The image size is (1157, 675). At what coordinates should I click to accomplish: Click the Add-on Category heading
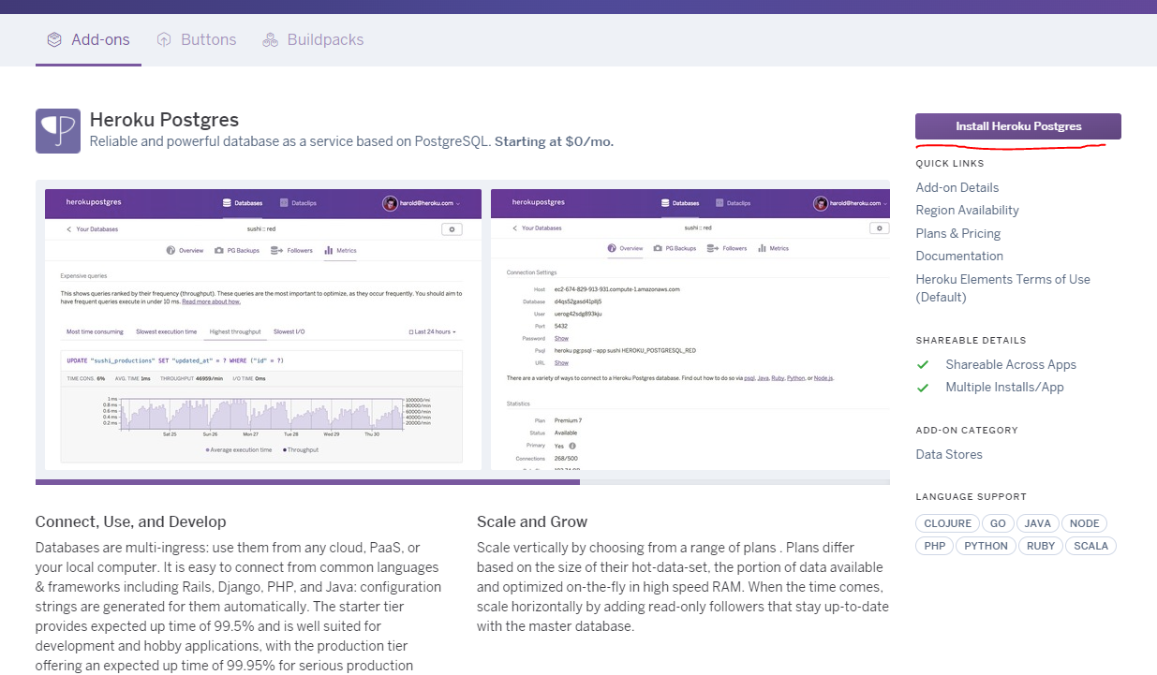click(967, 431)
